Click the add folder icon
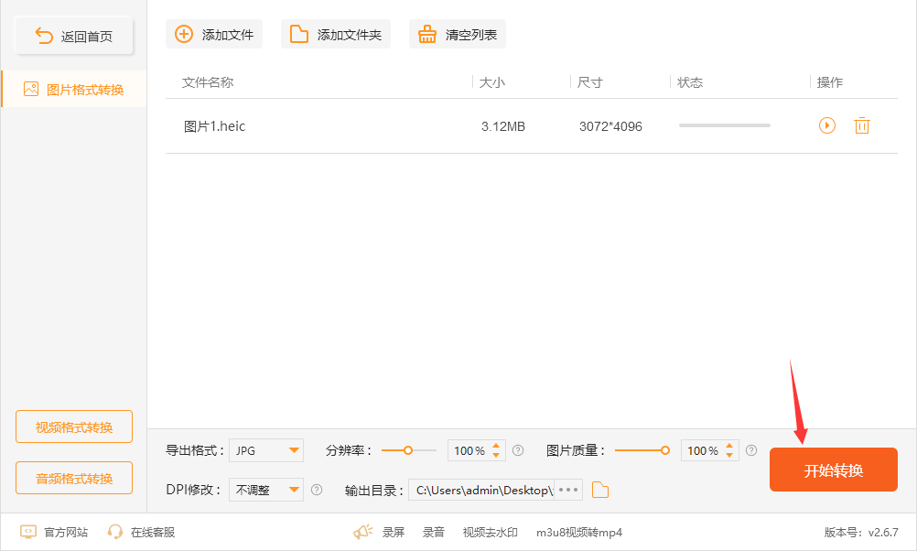 click(299, 34)
